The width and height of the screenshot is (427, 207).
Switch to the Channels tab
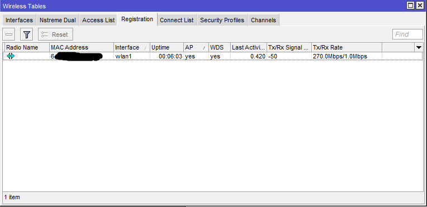[x=263, y=20]
